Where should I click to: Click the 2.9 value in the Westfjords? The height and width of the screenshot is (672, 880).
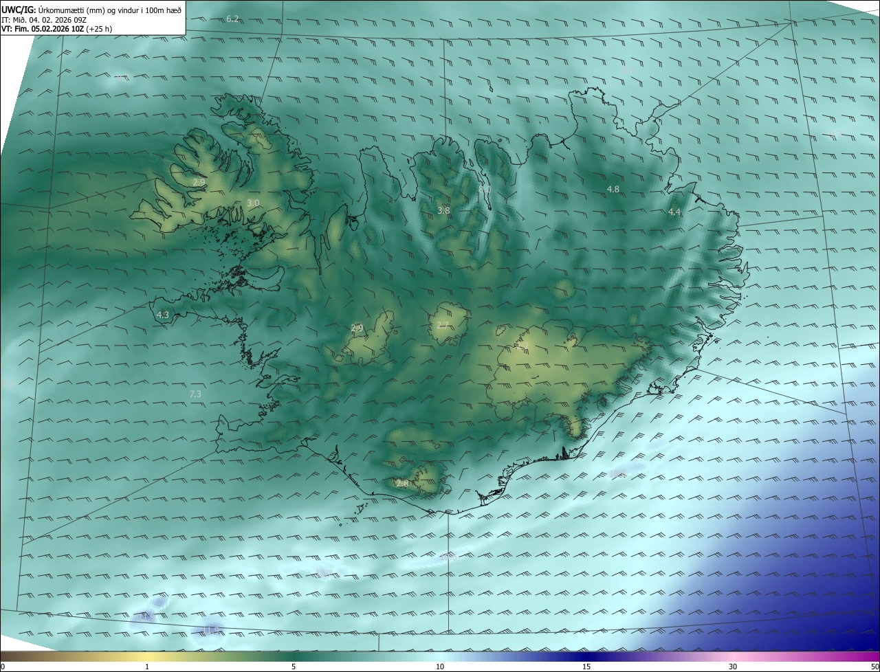click(199, 182)
